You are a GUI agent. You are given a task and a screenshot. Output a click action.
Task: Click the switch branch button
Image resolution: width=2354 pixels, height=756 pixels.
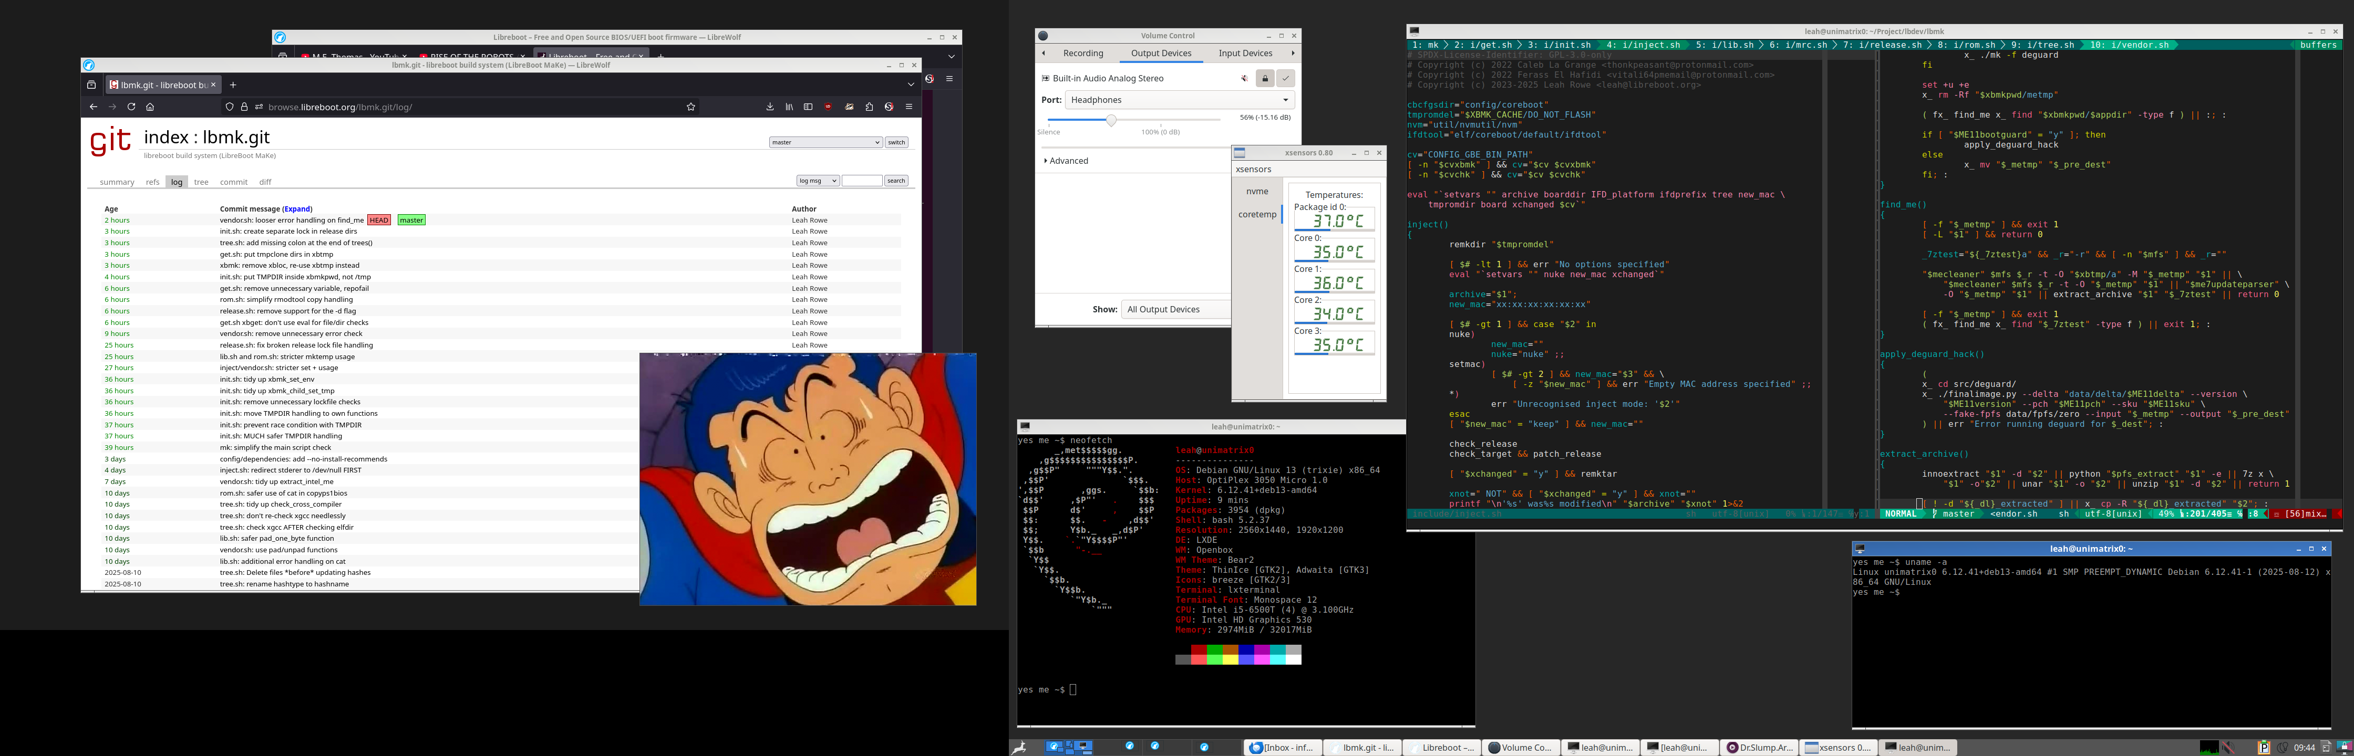click(x=896, y=142)
